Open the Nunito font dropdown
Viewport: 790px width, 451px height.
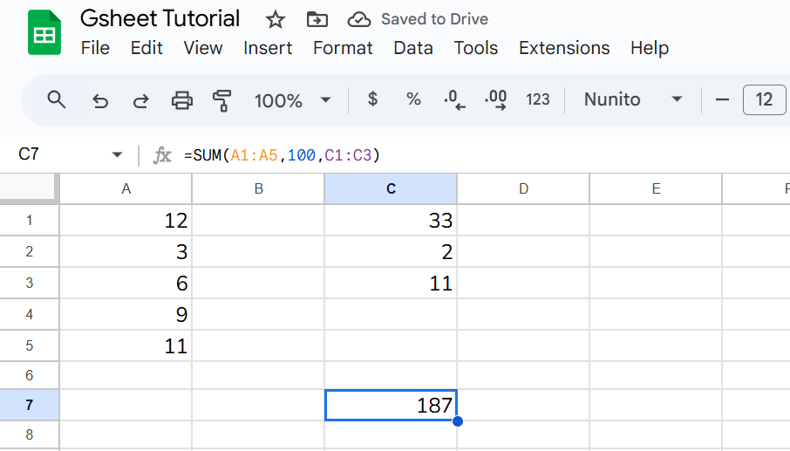pos(633,99)
